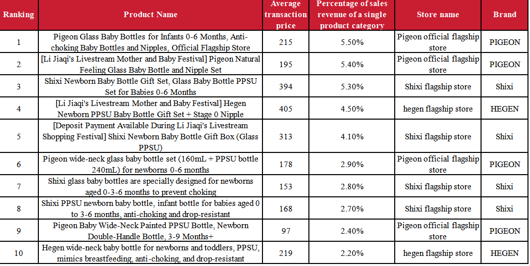Screen dimensions: 530x266
Task: Select the price cell showing 394
Action: coord(286,86)
